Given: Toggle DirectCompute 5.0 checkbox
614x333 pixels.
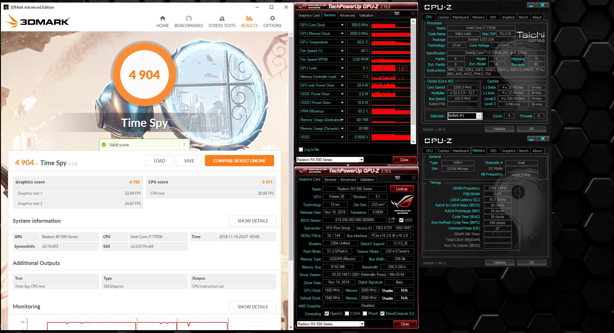Looking at the screenshot, I should point(382,314).
